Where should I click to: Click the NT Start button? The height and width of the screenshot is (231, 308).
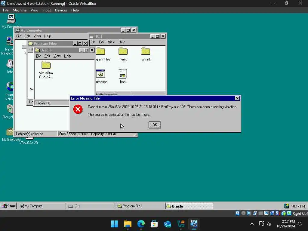click(9, 206)
